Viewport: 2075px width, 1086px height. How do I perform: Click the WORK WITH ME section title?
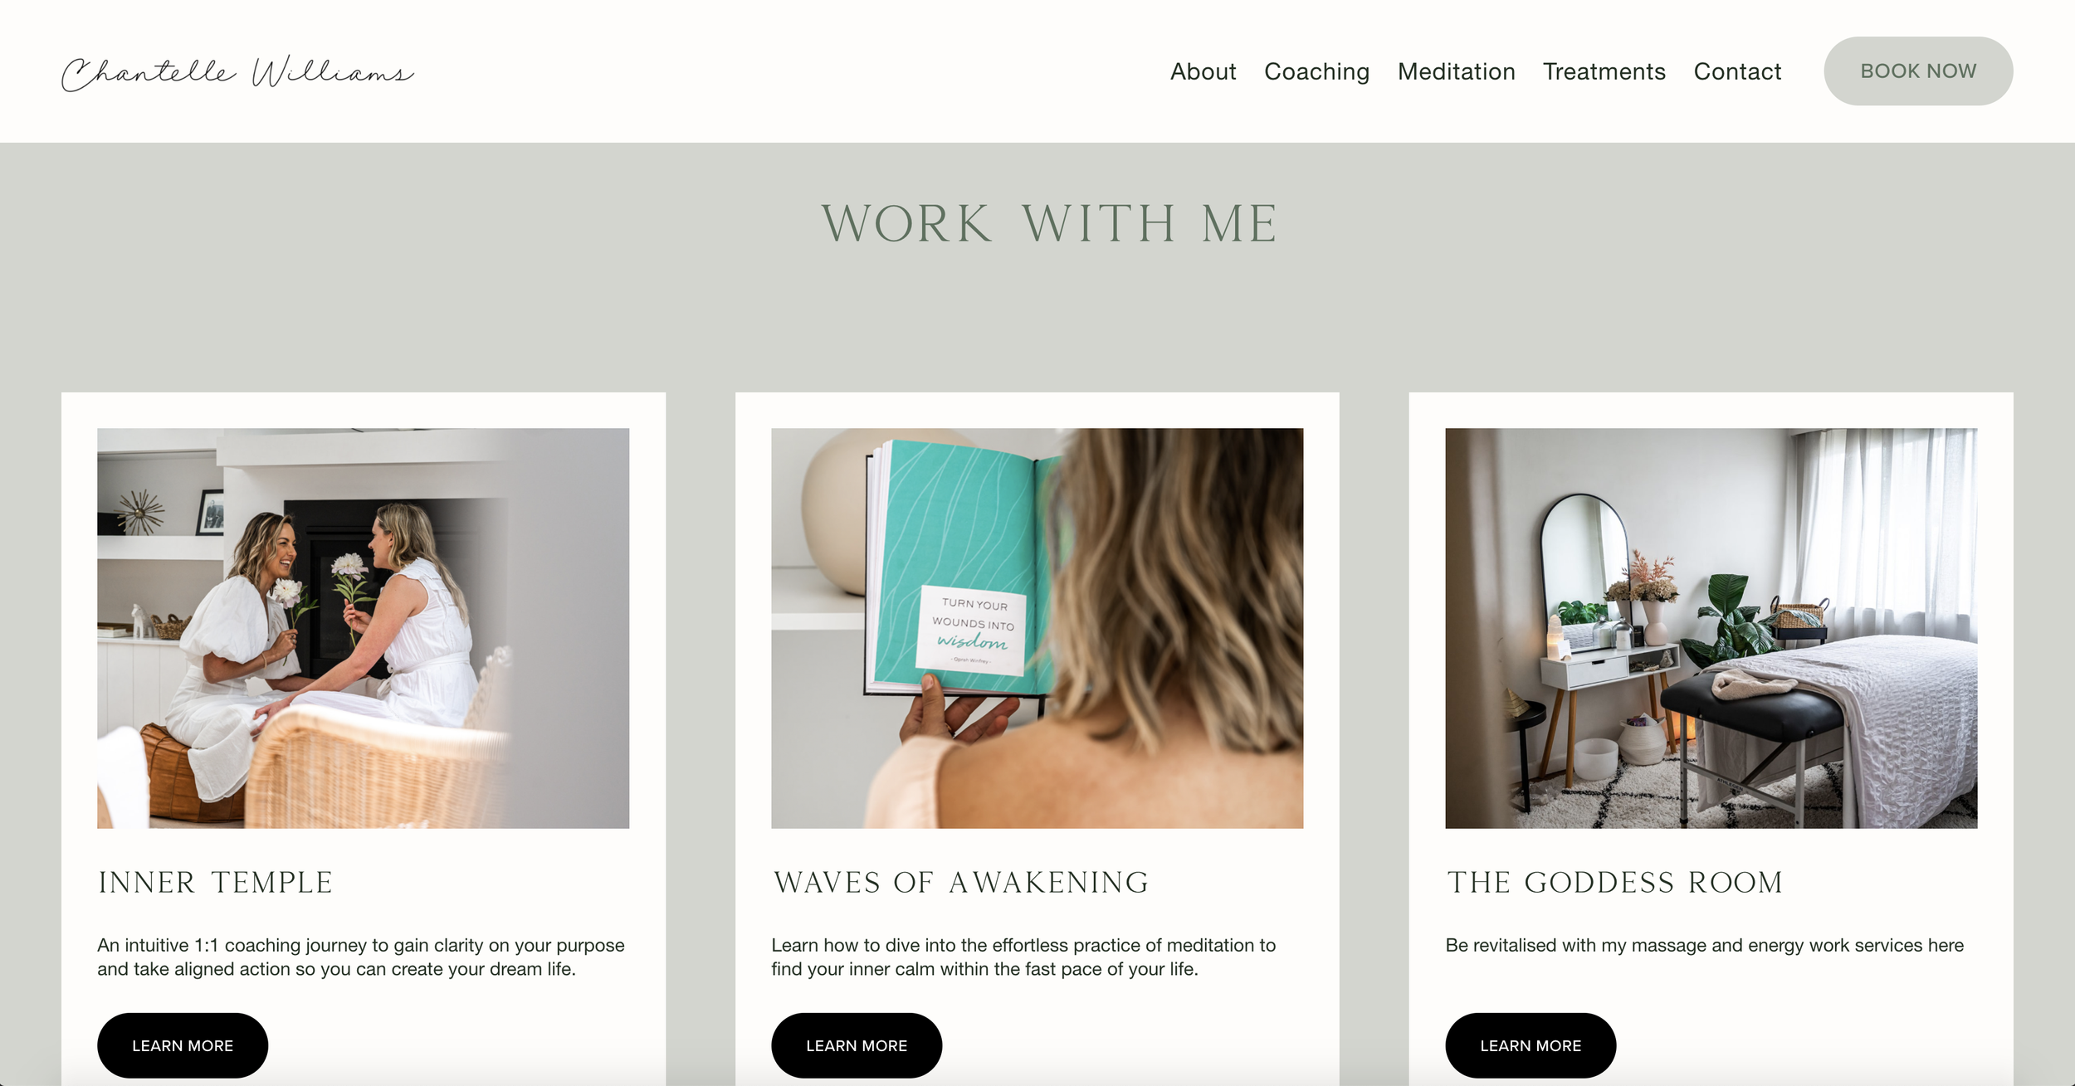[1049, 224]
